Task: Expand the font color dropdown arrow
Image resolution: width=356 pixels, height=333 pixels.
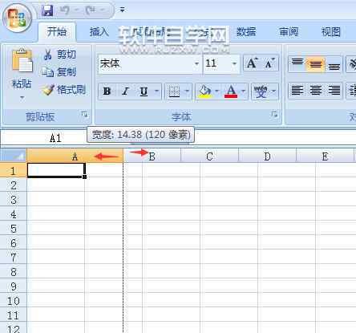Action: [244, 91]
